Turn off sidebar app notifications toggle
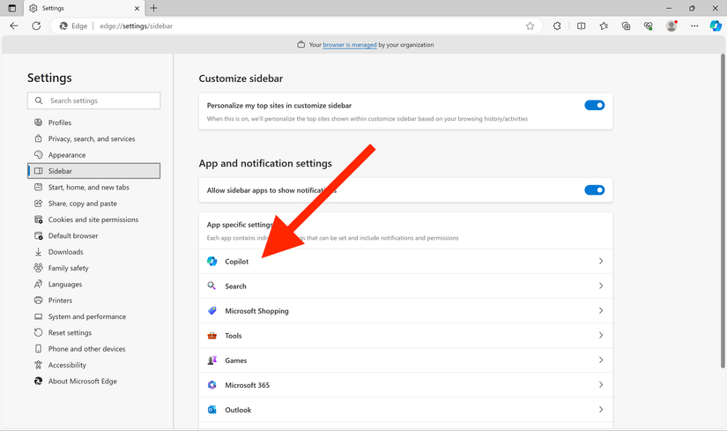The image size is (727, 431). point(595,189)
